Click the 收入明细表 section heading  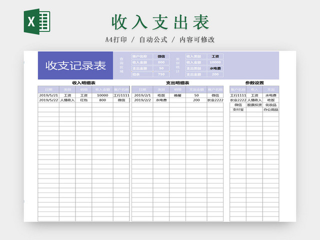pyautogui.click(x=83, y=83)
